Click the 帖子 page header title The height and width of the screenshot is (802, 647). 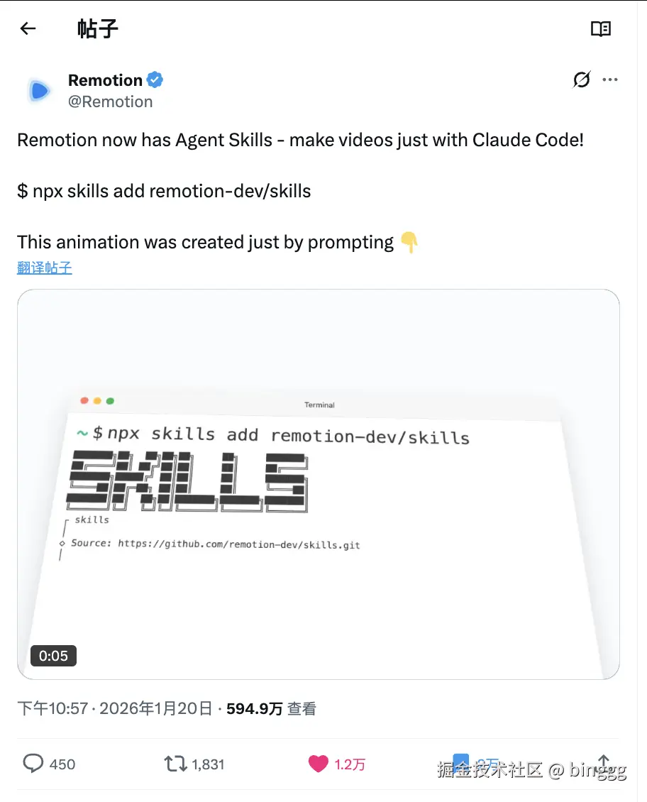click(98, 28)
